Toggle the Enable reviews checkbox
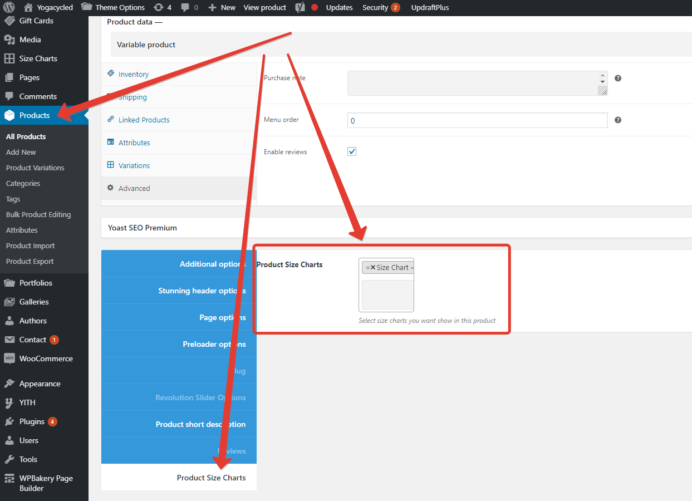692x501 pixels. [x=352, y=151]
